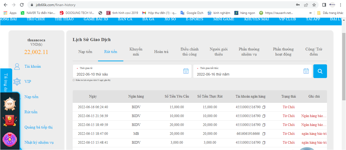Copy account number for 06:24:40 row
Screen dimensions: 346x150
tap(264, 107)
